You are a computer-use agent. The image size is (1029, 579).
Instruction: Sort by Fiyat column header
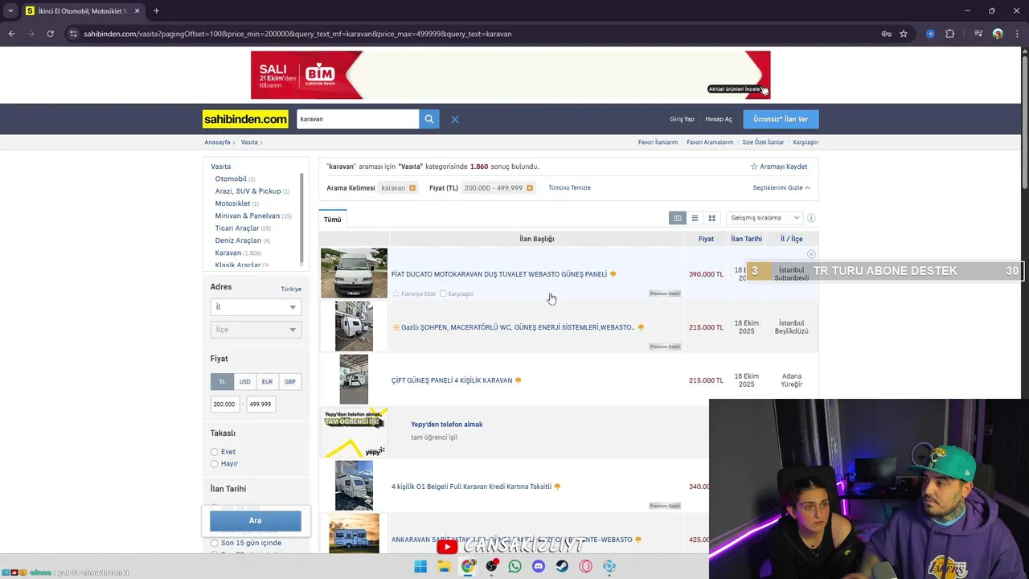click(x=706, y=239)
